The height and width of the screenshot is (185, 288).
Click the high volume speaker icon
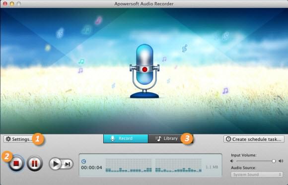(281, 161)
